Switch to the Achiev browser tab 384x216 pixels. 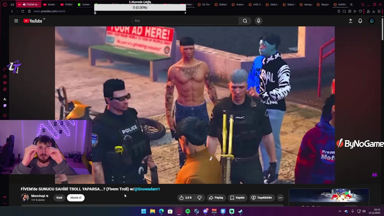click(x=84, y=4)
